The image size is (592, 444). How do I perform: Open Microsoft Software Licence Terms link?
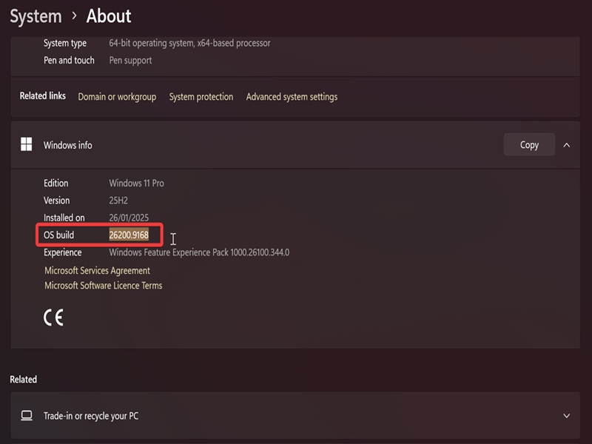[x=103, y=286]
